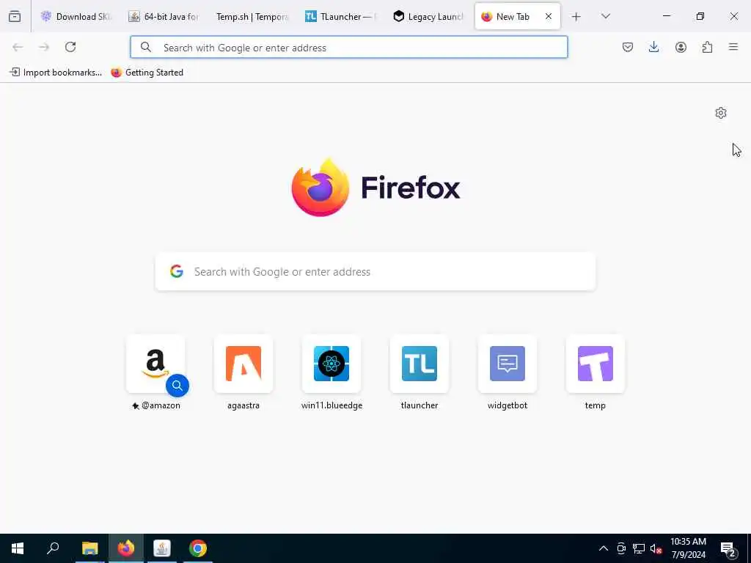Image resolution: width=751 pixels, height=563 pixels.
Task: Open the muted volume tray icon
Action: (656, 548)
